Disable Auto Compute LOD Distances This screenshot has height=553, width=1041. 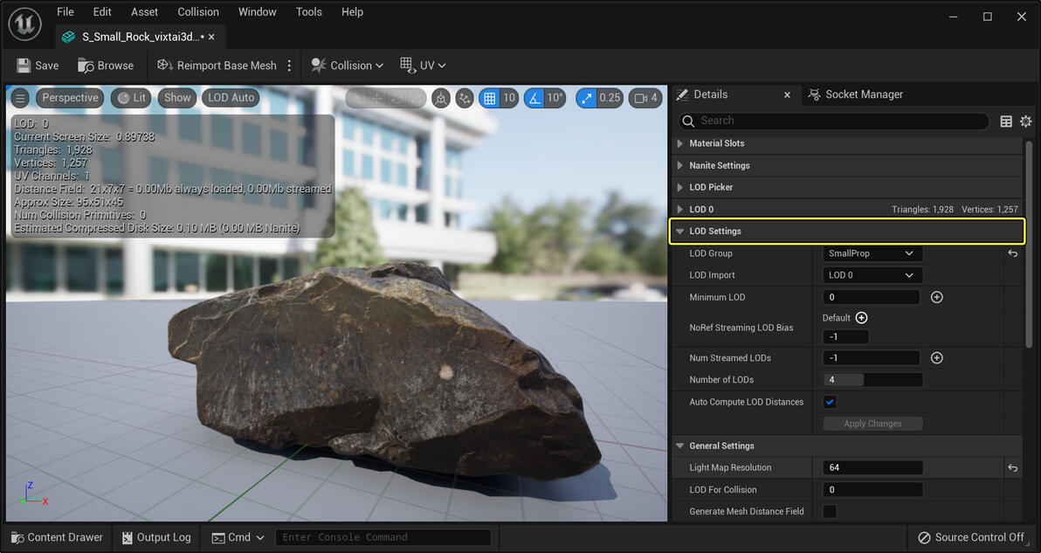[830, 402]
